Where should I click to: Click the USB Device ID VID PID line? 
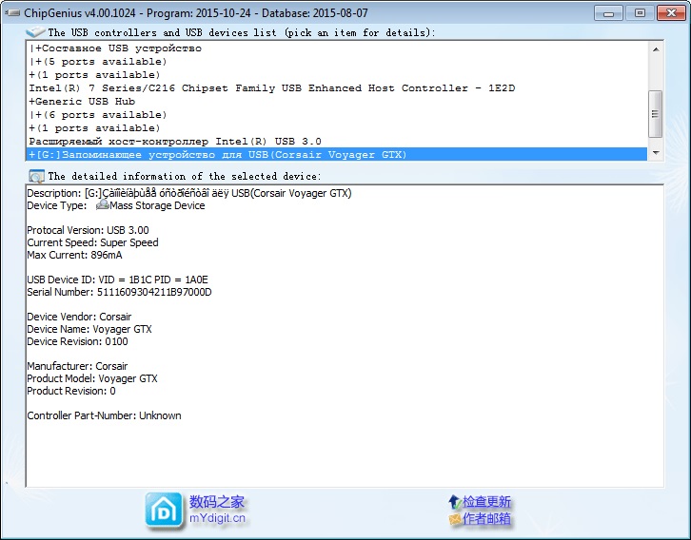118,280
